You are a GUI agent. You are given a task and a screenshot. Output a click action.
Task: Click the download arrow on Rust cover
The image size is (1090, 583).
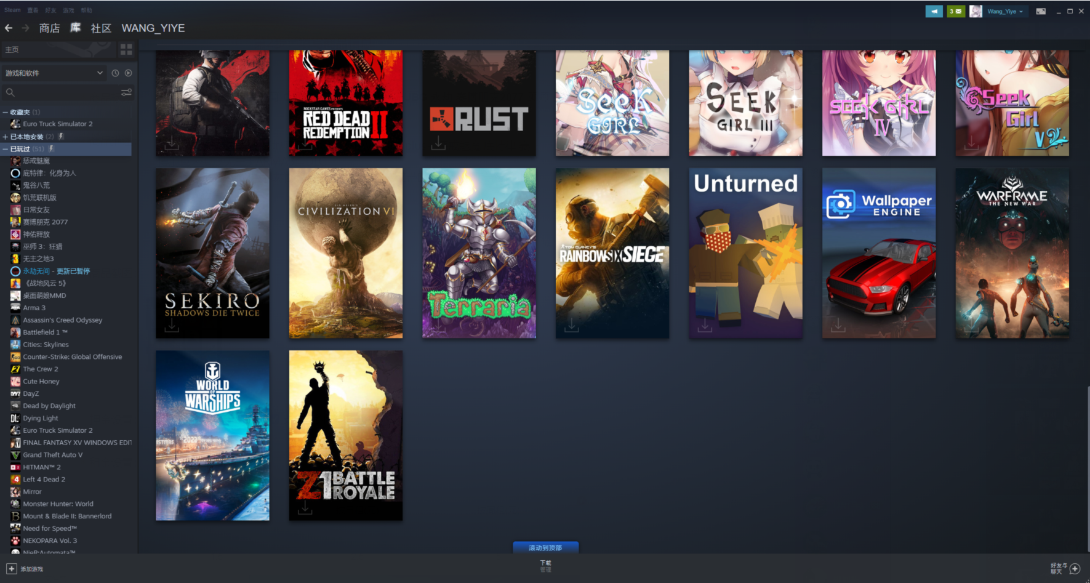tap(438, 143)
